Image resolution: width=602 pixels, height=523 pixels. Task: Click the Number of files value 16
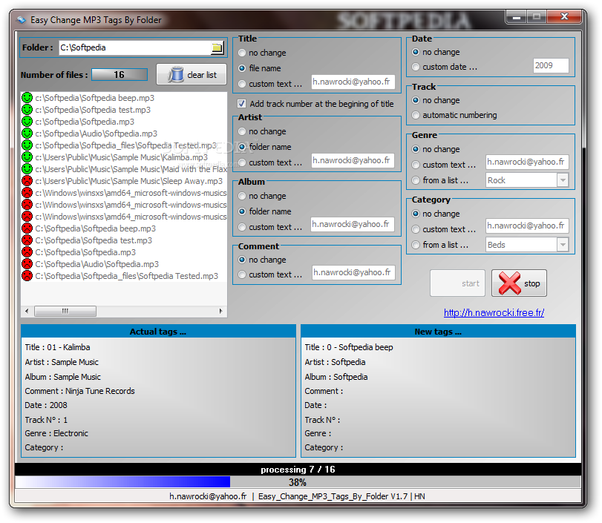tap(119, 74)
